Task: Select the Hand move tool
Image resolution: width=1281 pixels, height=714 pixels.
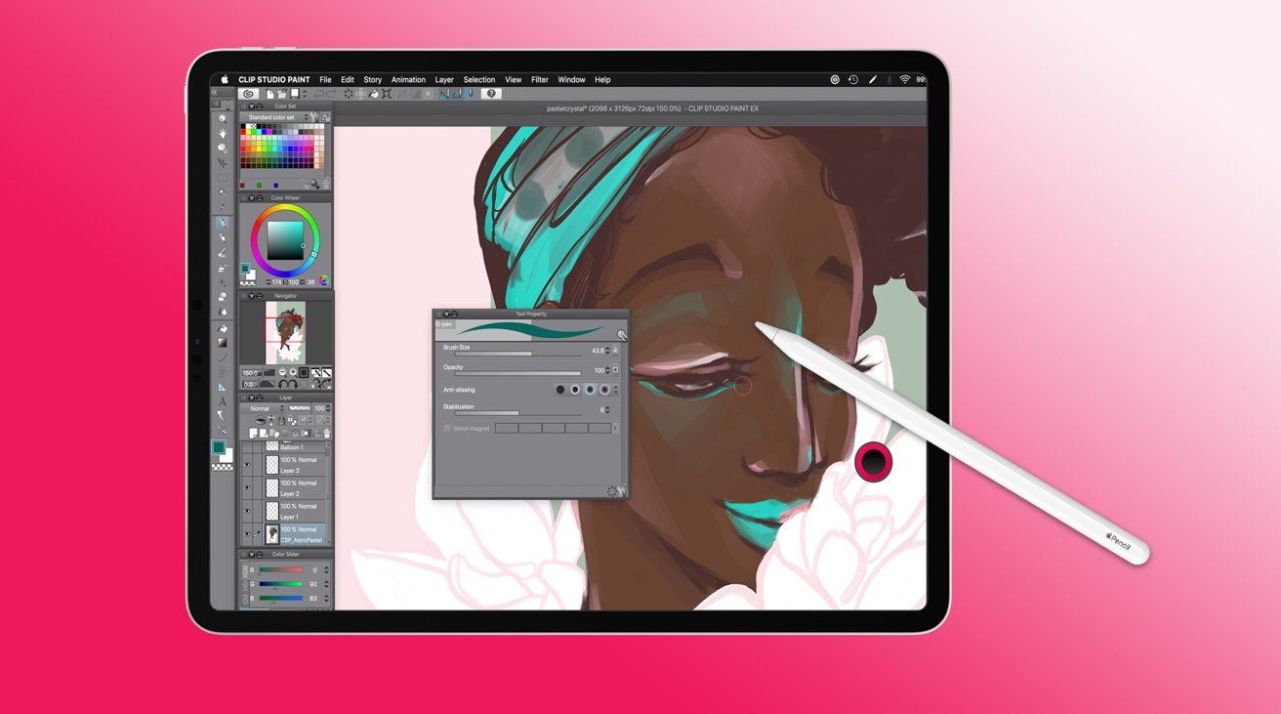Action: coord(223,133)
